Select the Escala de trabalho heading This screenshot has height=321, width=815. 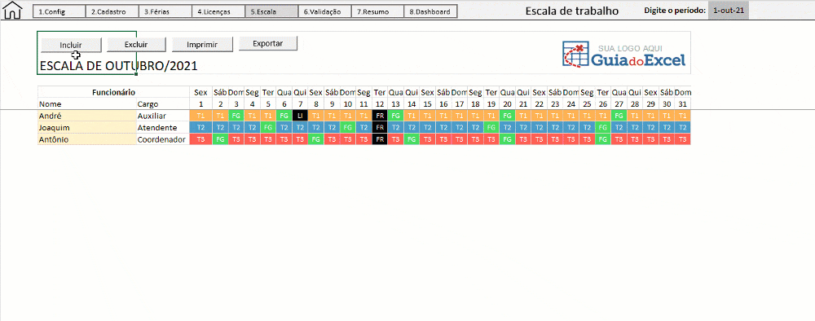[572, 11]
